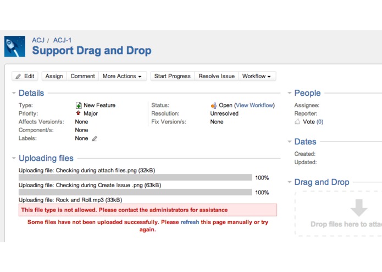Click the Updated date label
This screenshot has width=382, height=272.
click(x=305, y=162)
